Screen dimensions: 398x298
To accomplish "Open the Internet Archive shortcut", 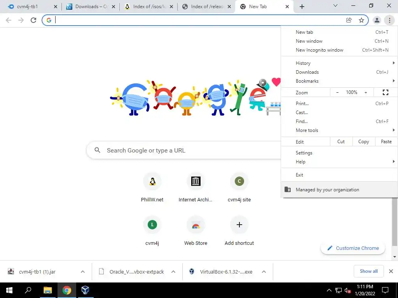I will coord(196,187).
